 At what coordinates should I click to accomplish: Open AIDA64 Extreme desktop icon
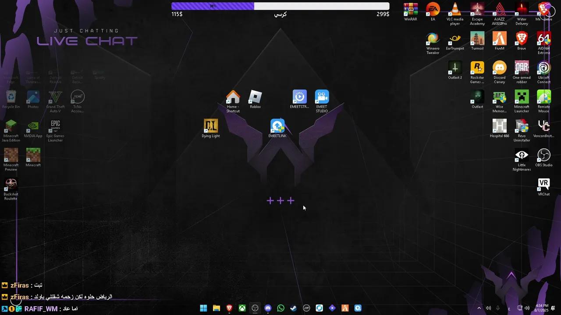point(544,43)
